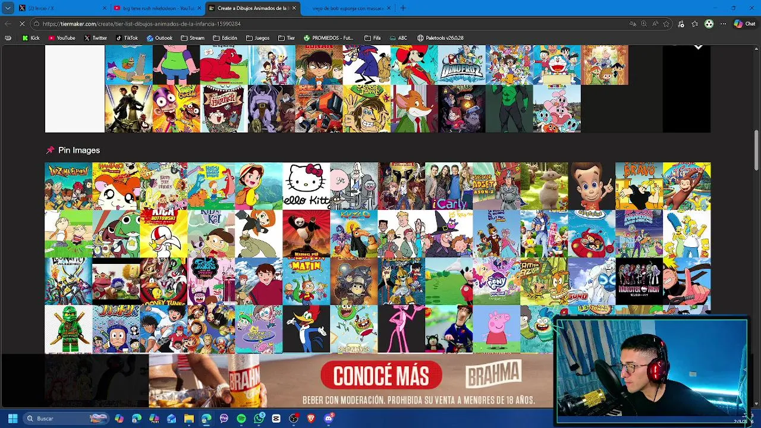Open Spotify from the taskbar
The width and height of the screenshot is (761, 428).
coord(241,418)
